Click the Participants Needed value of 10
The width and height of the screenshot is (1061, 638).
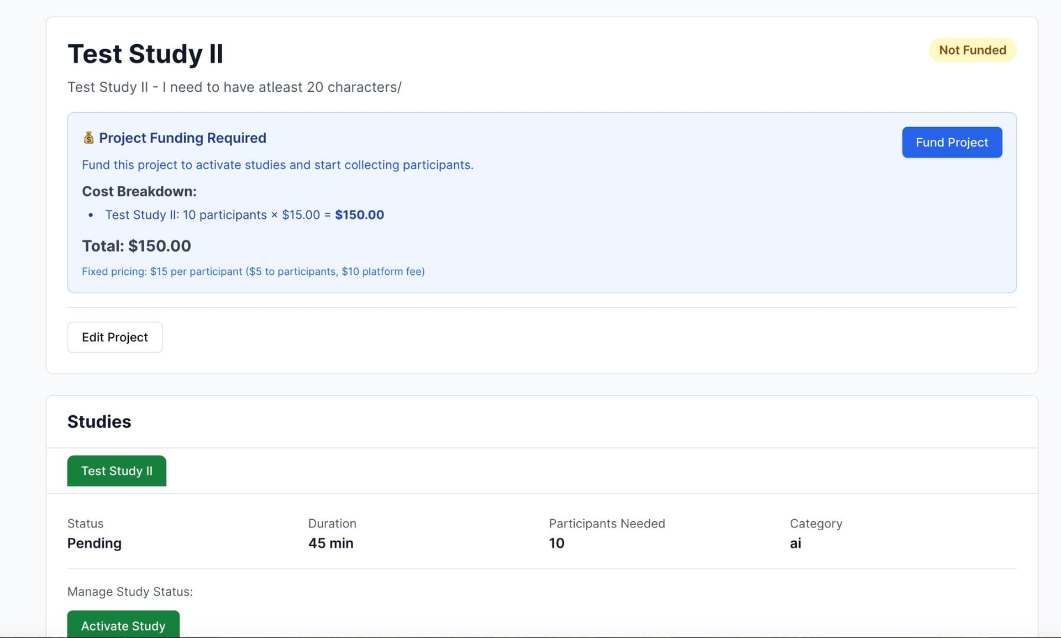(x=557, y=543)
